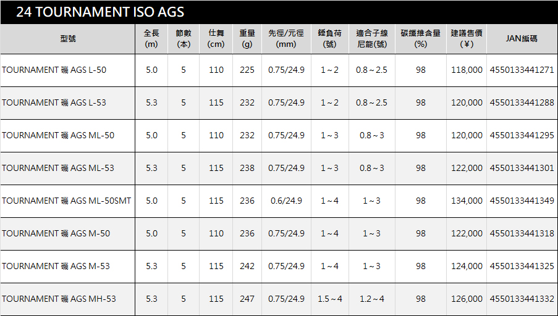This screenshot has width=558, height=316.
Task: Select the TOURNAMENT 磯 AGS ML-50SMT model name
Action: click(x=67, y=201)
